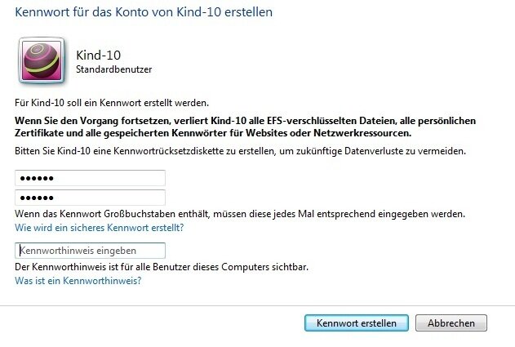The image size is (515, 347).
Task: Focus the first password input field
Action: pos(90,178)
